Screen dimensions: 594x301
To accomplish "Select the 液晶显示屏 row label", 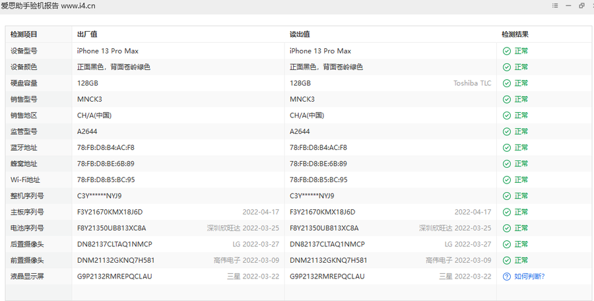I will pos(27,277).
